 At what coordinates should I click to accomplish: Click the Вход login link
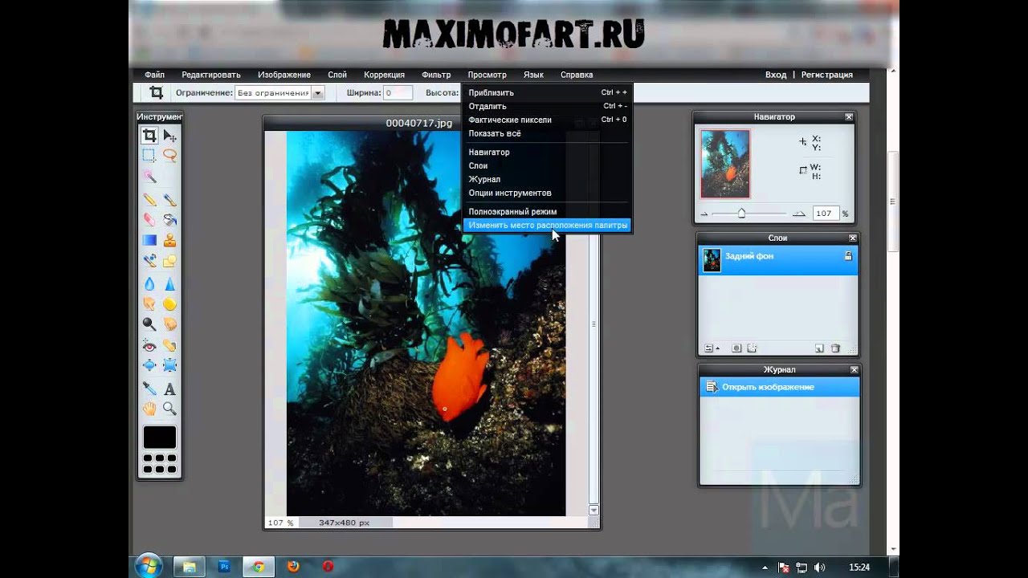coord(776,75)
